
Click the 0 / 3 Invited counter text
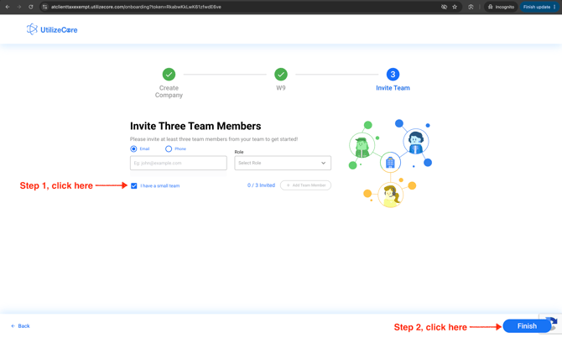[261, 185]
